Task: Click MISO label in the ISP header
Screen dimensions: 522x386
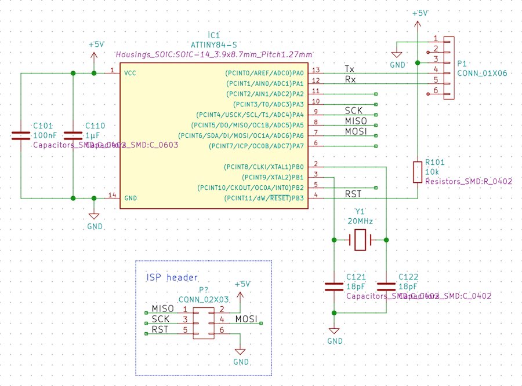Action: (x=163, y=308)
